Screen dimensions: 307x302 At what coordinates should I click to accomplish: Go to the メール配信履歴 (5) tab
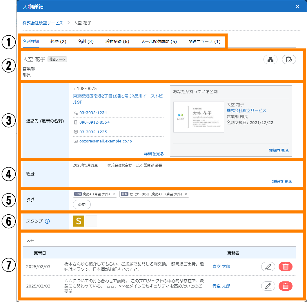click(x=159, y=41)
